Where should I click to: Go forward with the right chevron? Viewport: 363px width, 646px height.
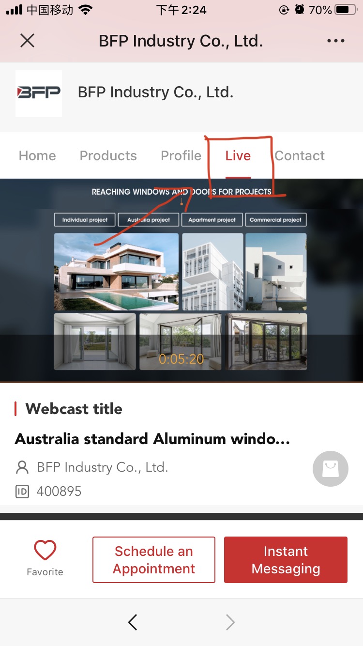click(230, 622)
